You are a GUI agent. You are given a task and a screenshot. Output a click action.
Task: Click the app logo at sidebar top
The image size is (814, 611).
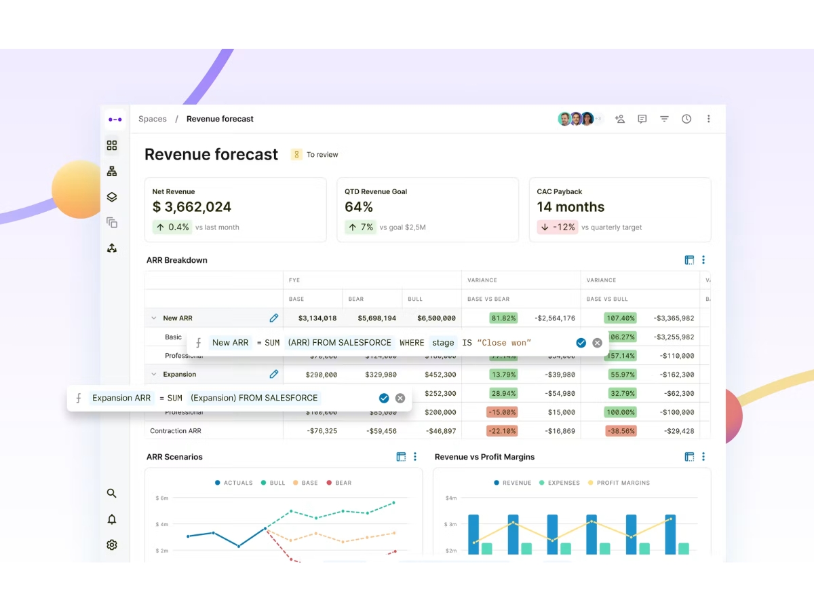coord(115,119)
